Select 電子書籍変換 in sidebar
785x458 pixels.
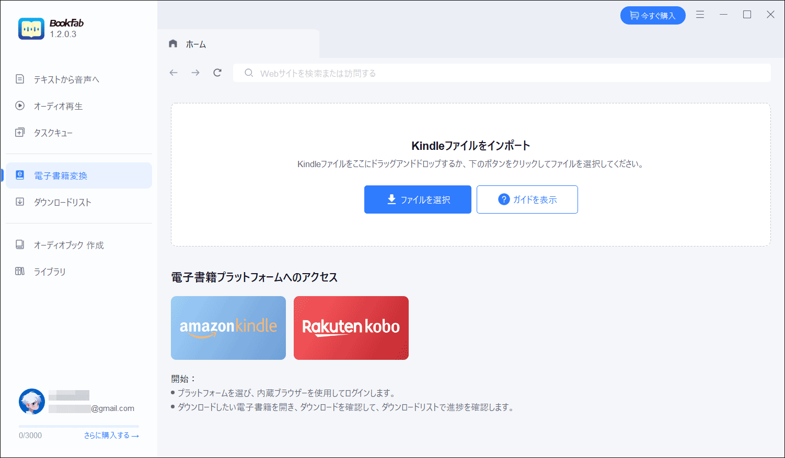pyautogui.click(x=79, y=175)
